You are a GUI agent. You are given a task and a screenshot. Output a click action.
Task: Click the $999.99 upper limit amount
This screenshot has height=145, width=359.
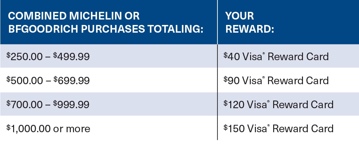[x=71, y=105]
